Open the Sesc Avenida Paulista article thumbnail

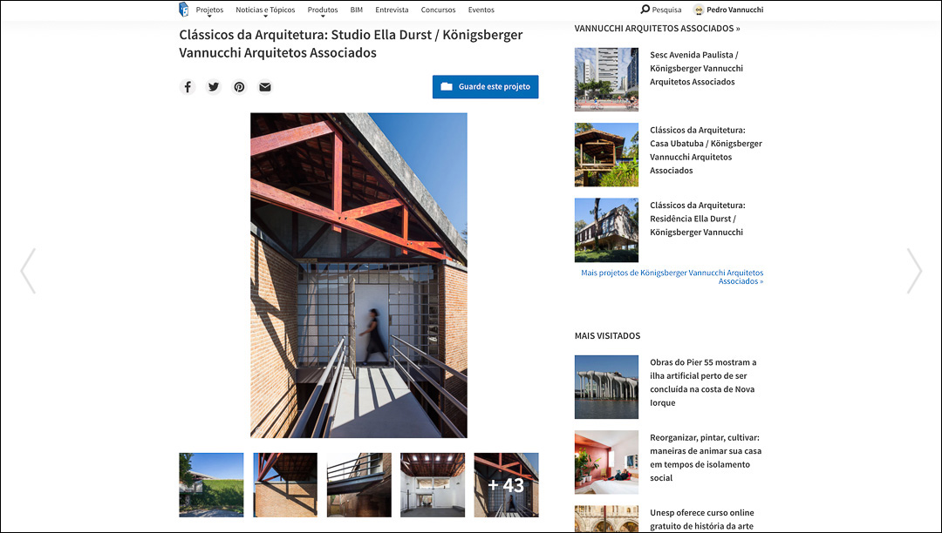tap(607, 80)
